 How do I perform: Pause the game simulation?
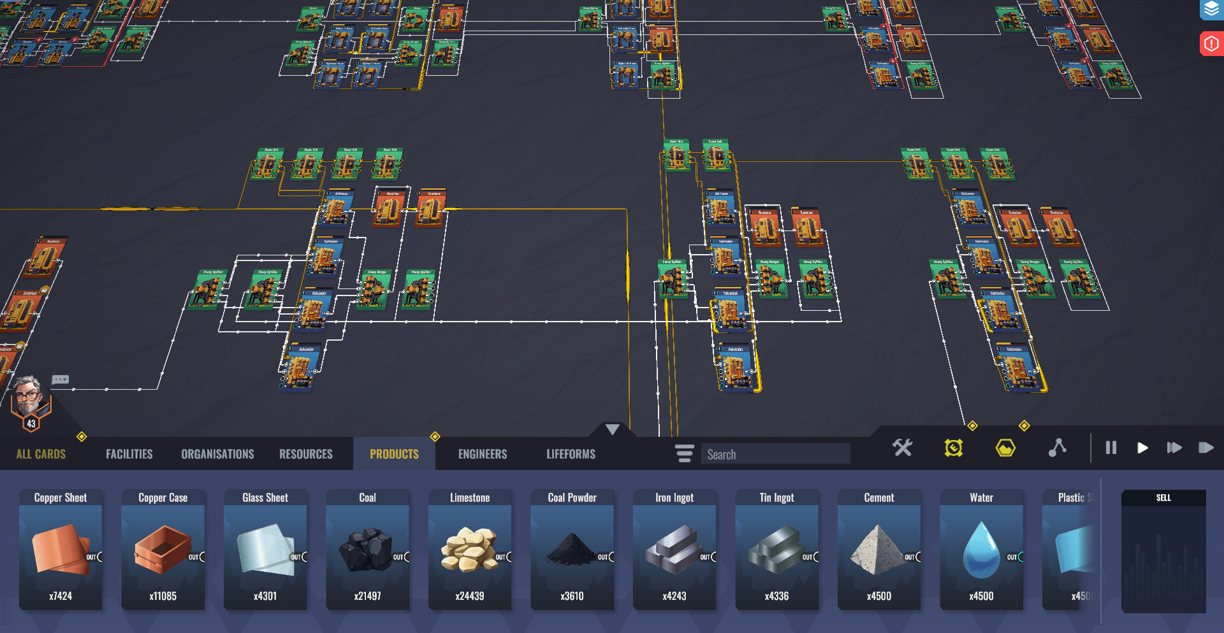(x=1111, y=448)
